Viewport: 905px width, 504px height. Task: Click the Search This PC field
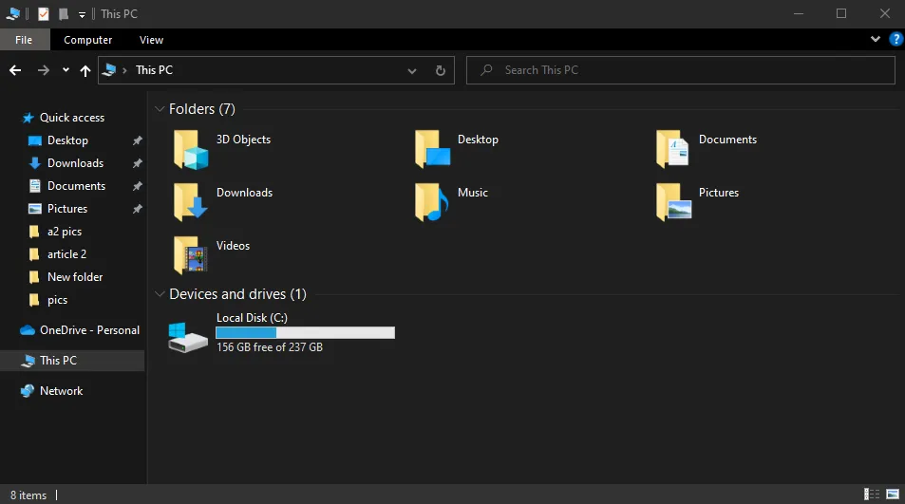[681, 70]
